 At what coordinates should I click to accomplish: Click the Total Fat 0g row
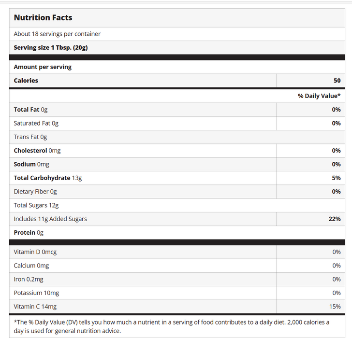click(31, 110)
